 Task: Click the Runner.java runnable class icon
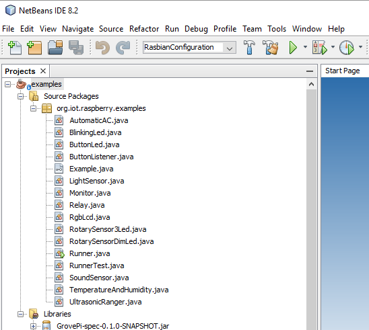(x=59, y=253)
